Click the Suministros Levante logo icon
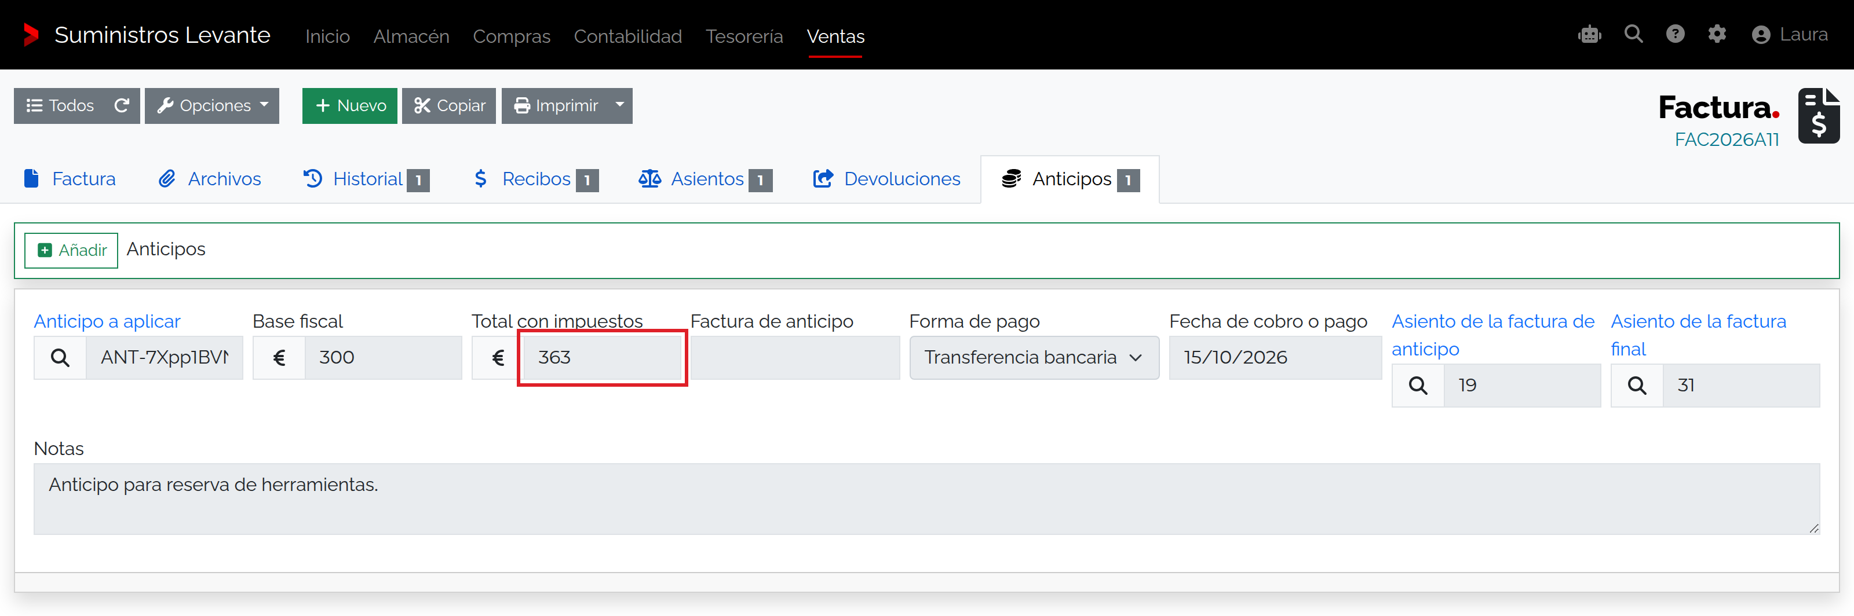Viewport: 1854px width, 616px height. [x=31, y=35]
